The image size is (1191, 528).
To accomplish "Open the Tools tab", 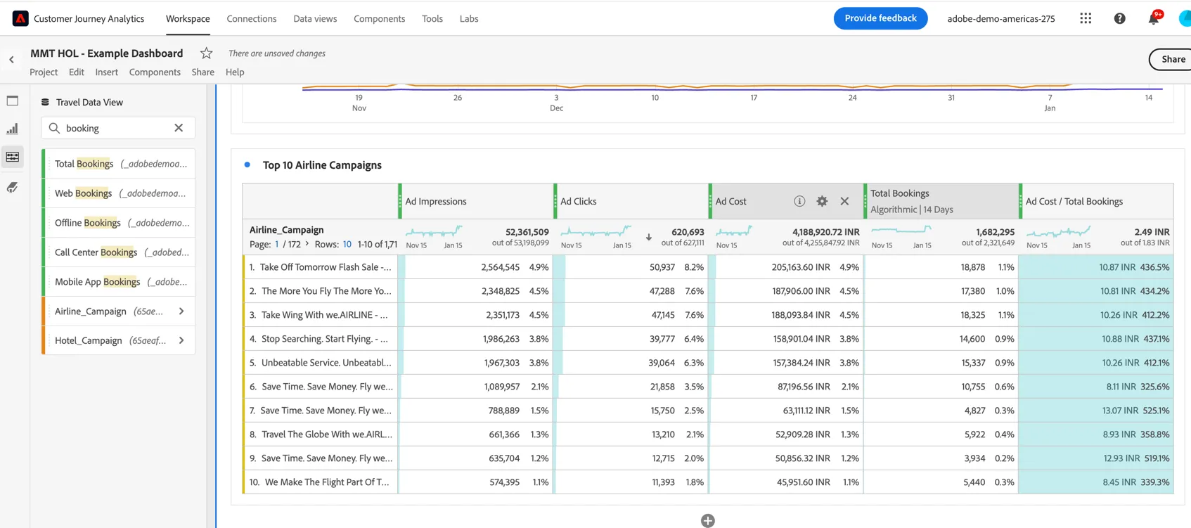I will 432,18.
